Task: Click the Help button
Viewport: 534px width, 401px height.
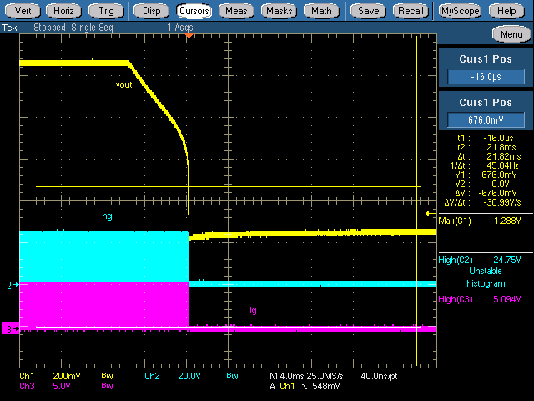Action: [x=506, y=11]
